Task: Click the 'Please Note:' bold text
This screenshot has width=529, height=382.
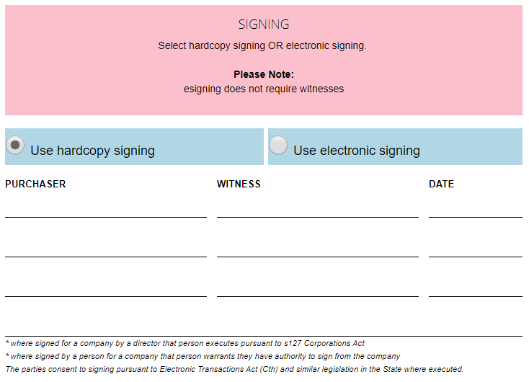Action: pyautogui.click(x=264, y=74)
